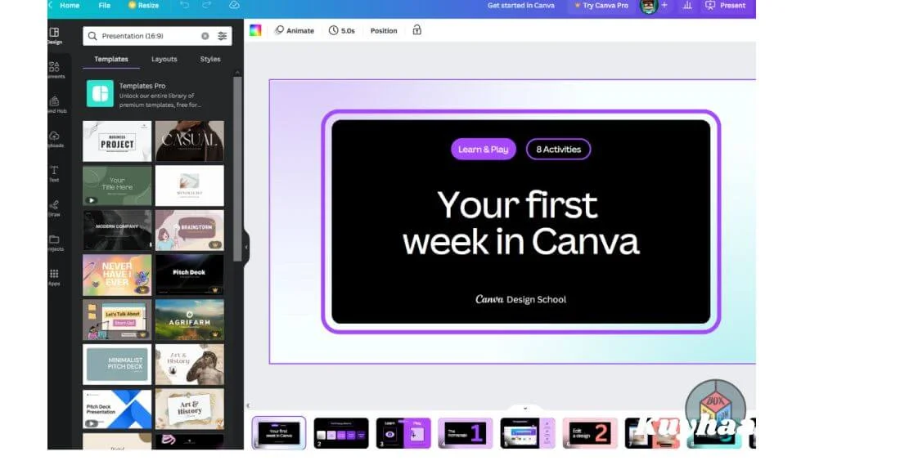Viewport: 900px width, 474px height.
Task: Open page 3 Learn and Play thumbnail
Action: click(x=403, y=433)
